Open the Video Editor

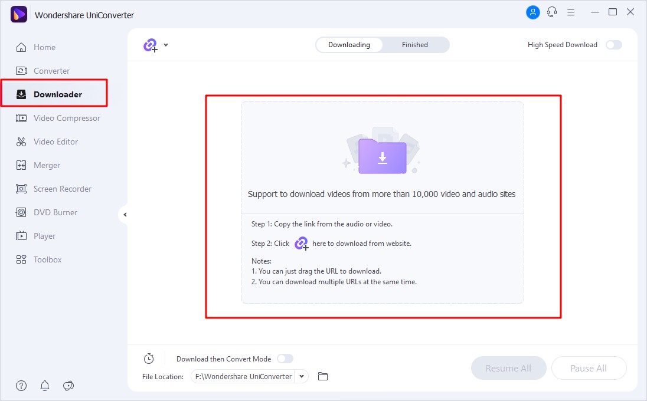56,142
